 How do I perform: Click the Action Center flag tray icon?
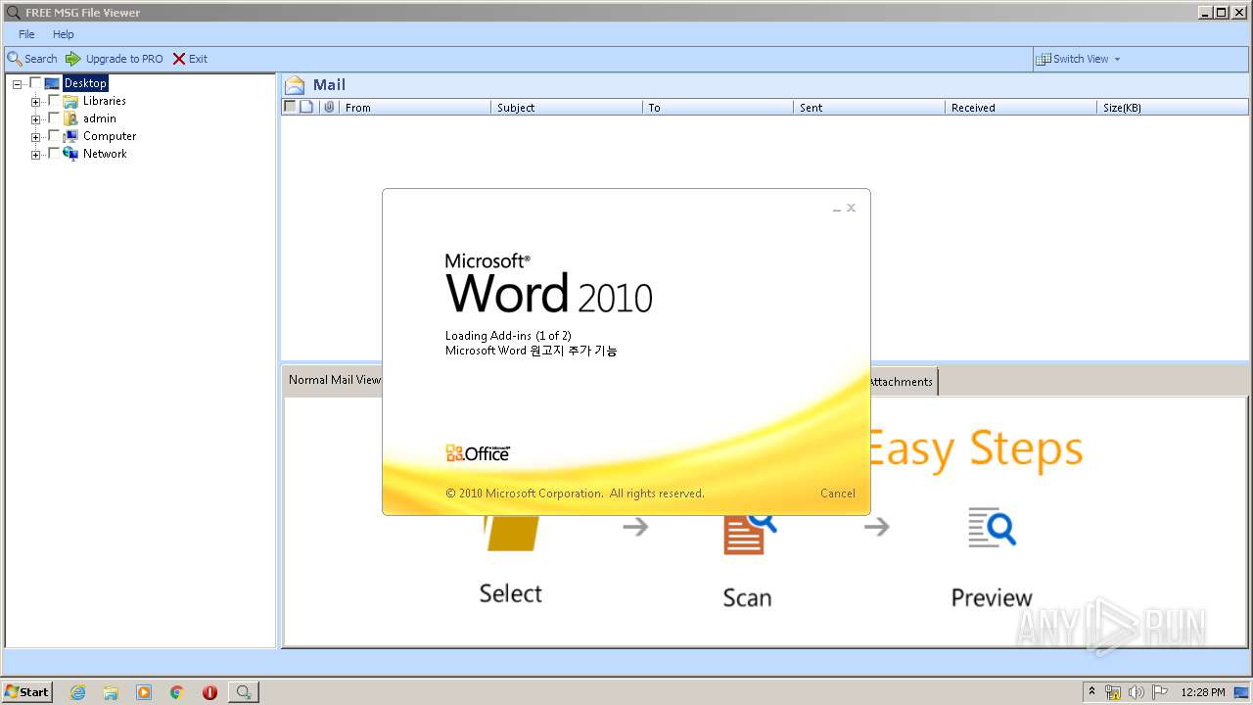1160,692
